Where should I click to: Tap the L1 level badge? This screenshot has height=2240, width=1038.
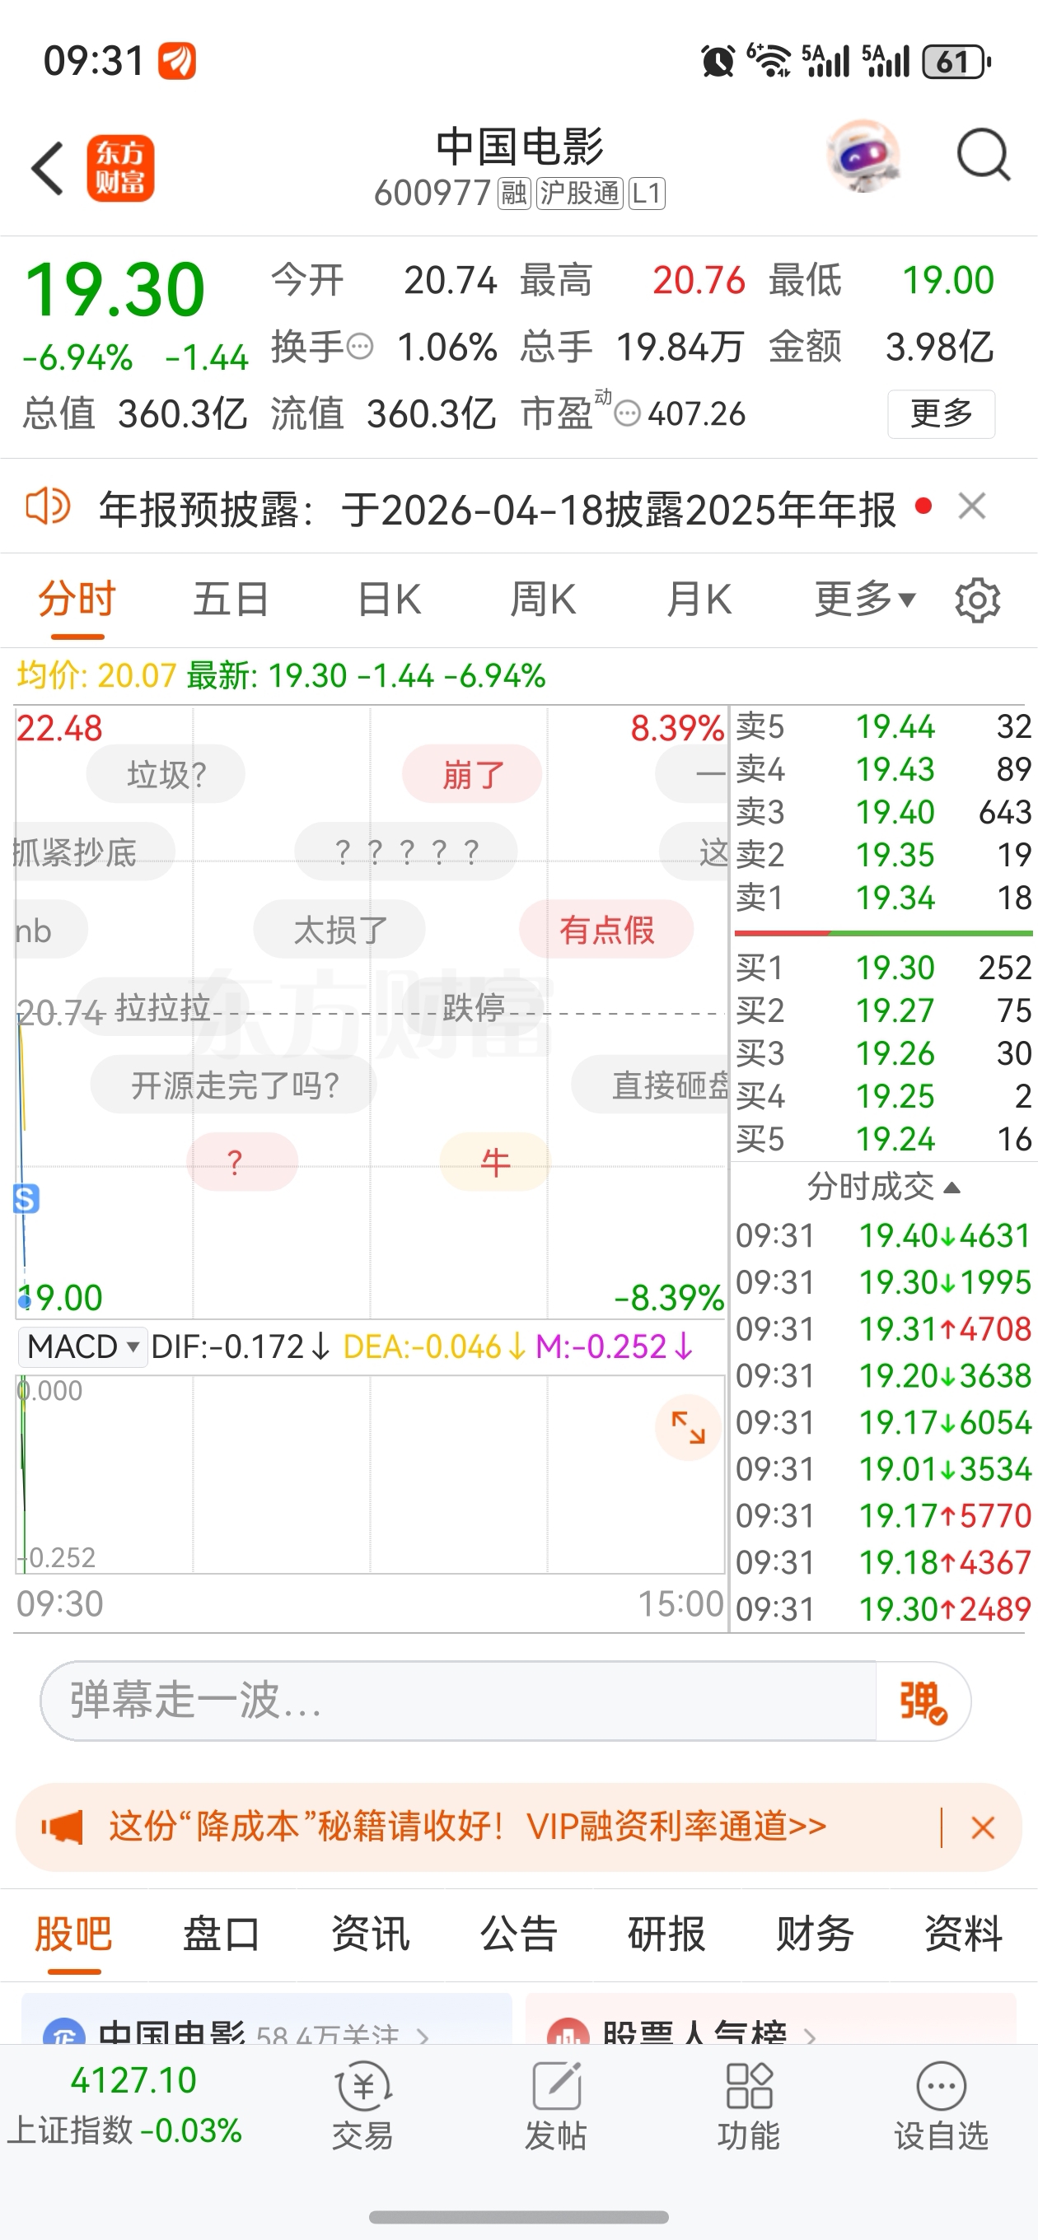click(x=647, y=193)
